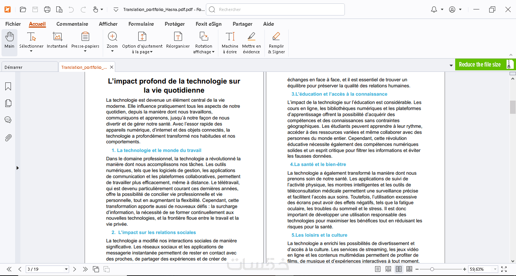Screen dimensions: 516x276
Task: Expand the Sélectionner dropdown arrow
Action: (31, 51)
